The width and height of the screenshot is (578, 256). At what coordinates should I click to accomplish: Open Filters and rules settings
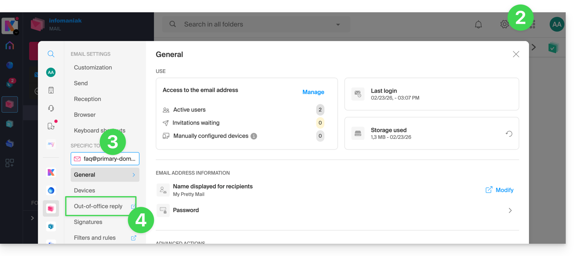pyautogui.click(x=95, y=238)
